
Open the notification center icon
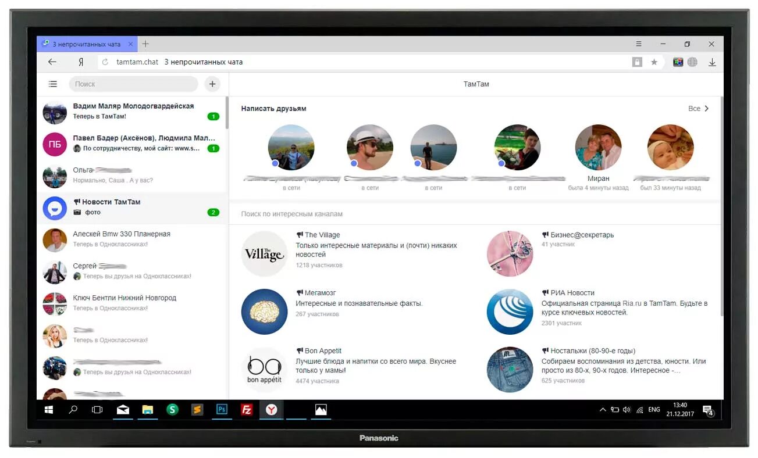pyautogui.click(x=708, y=410)
